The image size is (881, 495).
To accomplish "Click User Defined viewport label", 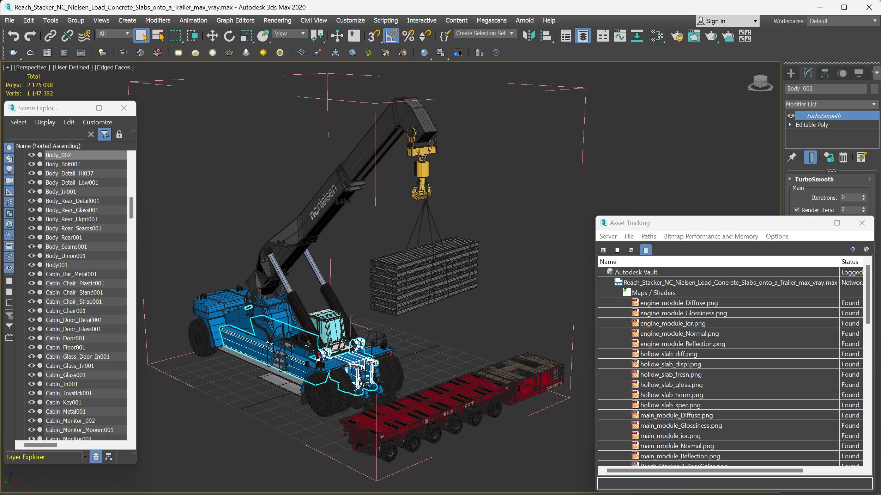I will click(x=73, y=67).
